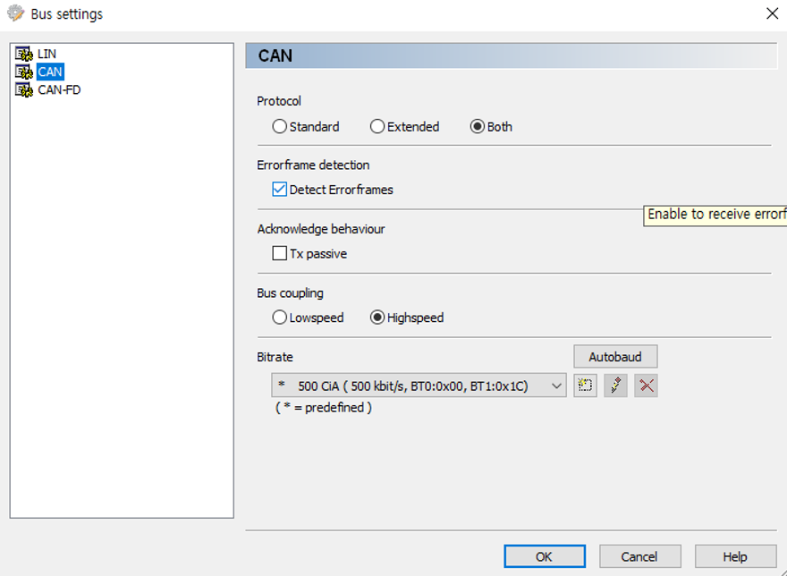Click the CAN panel header

511,55
